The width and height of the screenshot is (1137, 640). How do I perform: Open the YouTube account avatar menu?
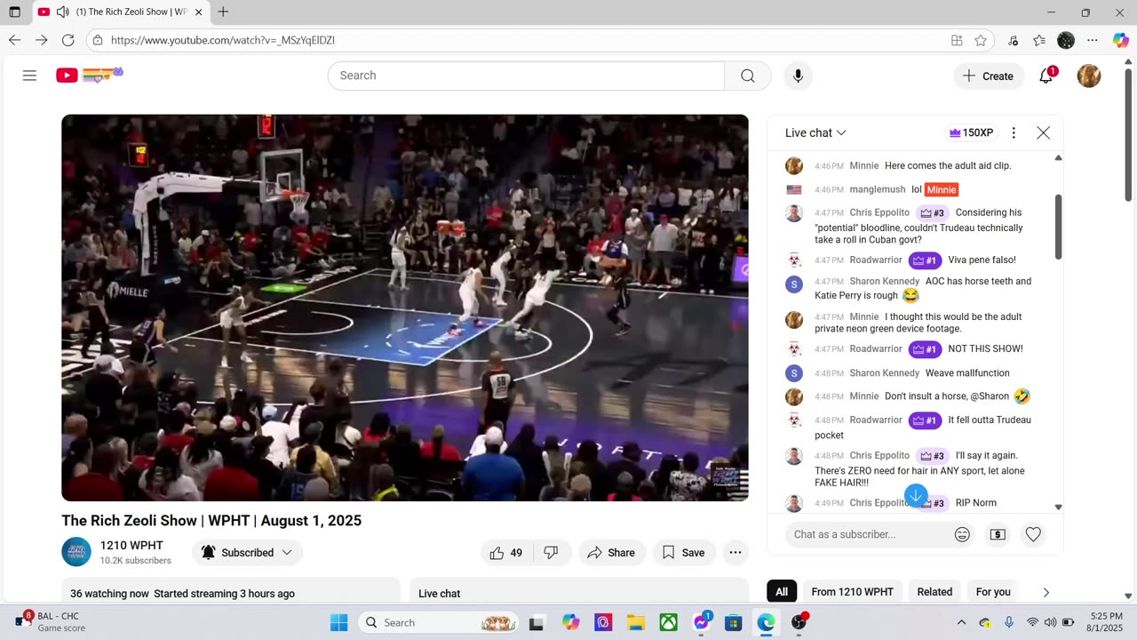pos(1089,76)
